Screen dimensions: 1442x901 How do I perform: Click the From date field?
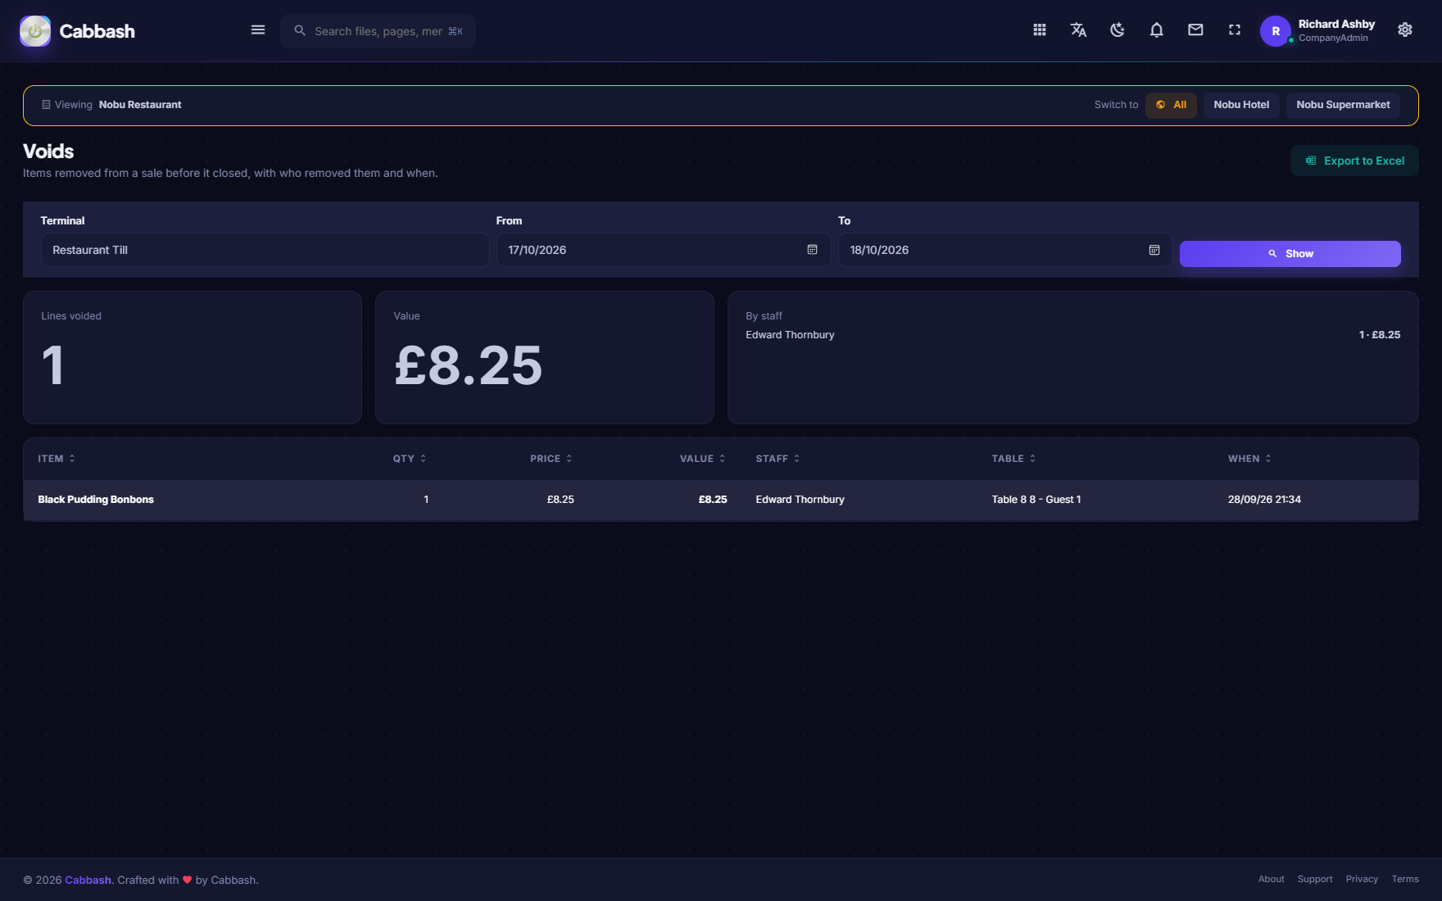[664, 250]
